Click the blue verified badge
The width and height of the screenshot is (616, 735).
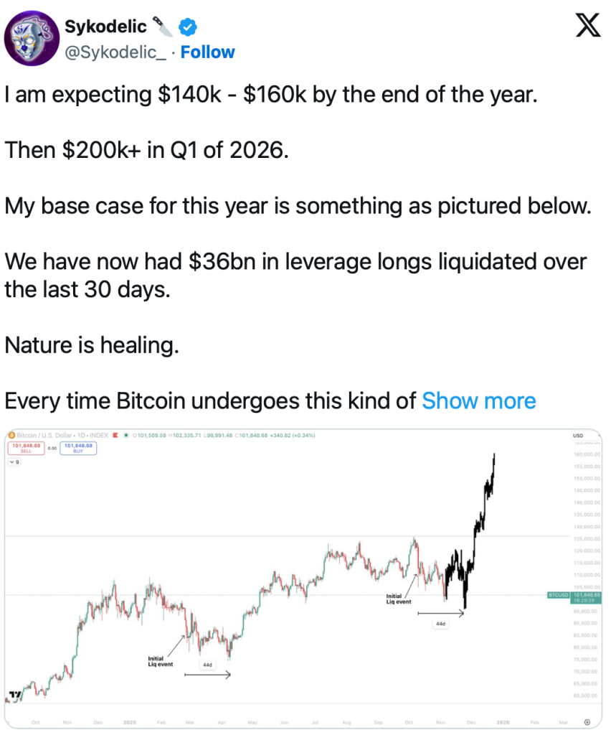tap(188, 28)
